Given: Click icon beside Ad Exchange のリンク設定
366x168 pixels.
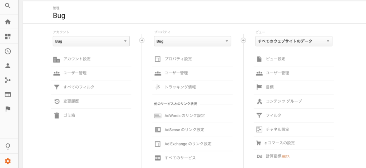Looking at the screenshot, I should pyautogui.click(x=158, y=144).
